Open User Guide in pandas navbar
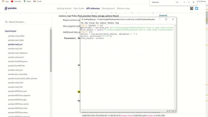 tap(79, 8)
